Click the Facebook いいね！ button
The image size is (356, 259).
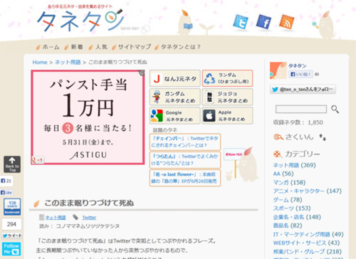(301, 74)
